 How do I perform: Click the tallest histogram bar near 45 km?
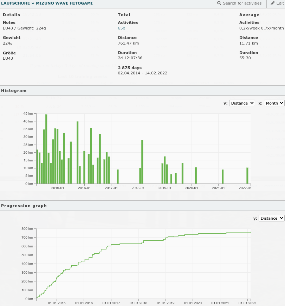tap(46, 149)
